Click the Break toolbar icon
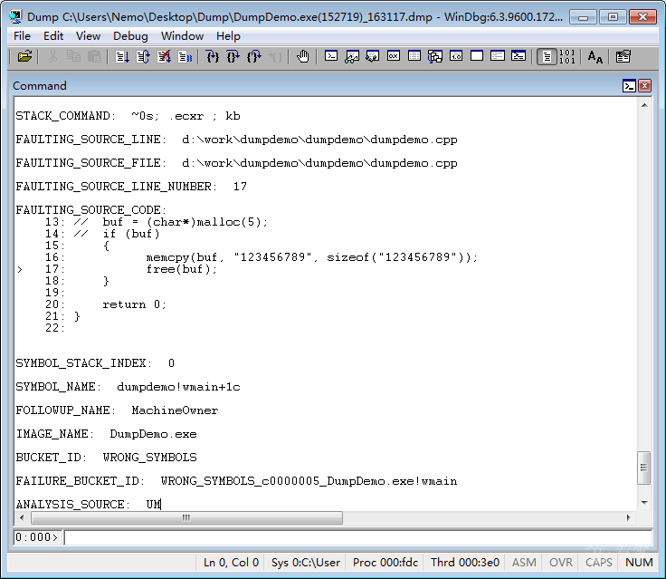The height and width of the screenshot is (579, 666). (185, 56)
